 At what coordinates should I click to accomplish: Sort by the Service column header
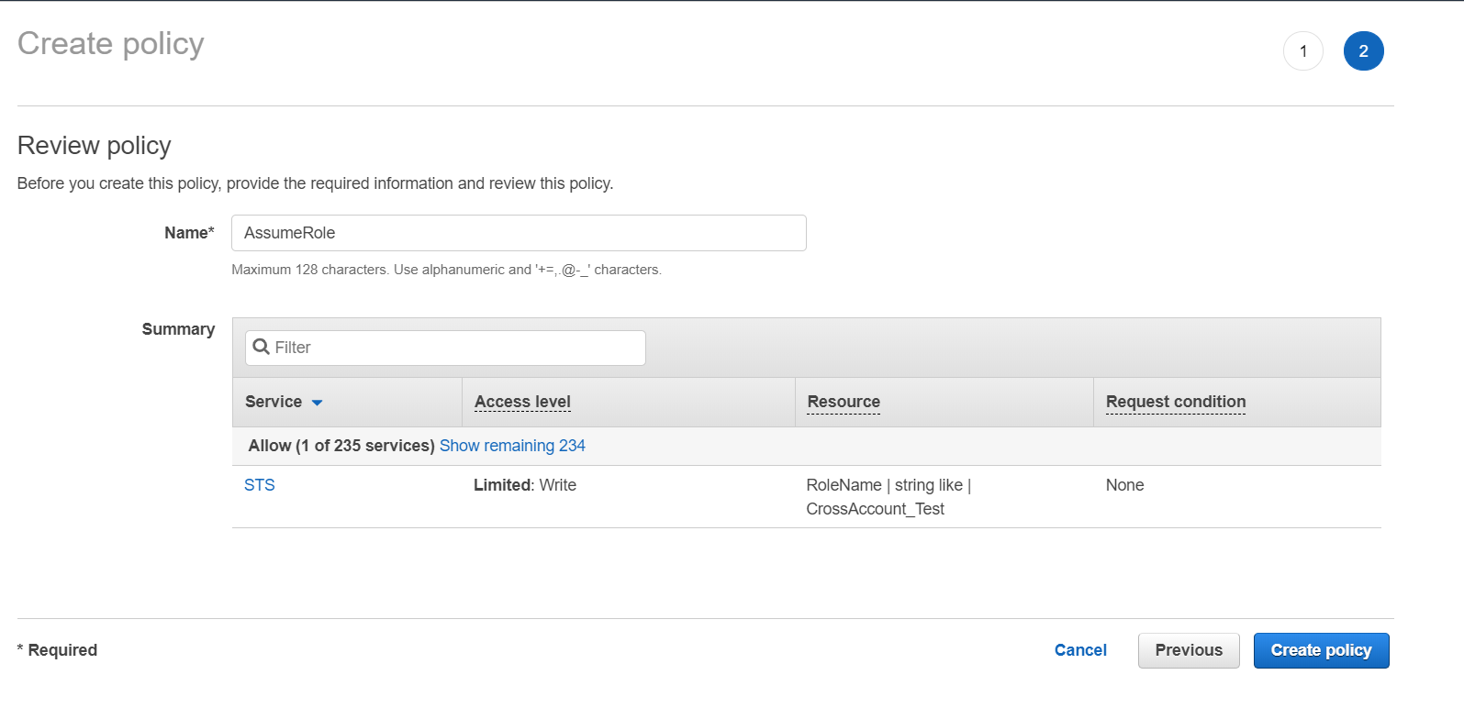tap(274, 402)
